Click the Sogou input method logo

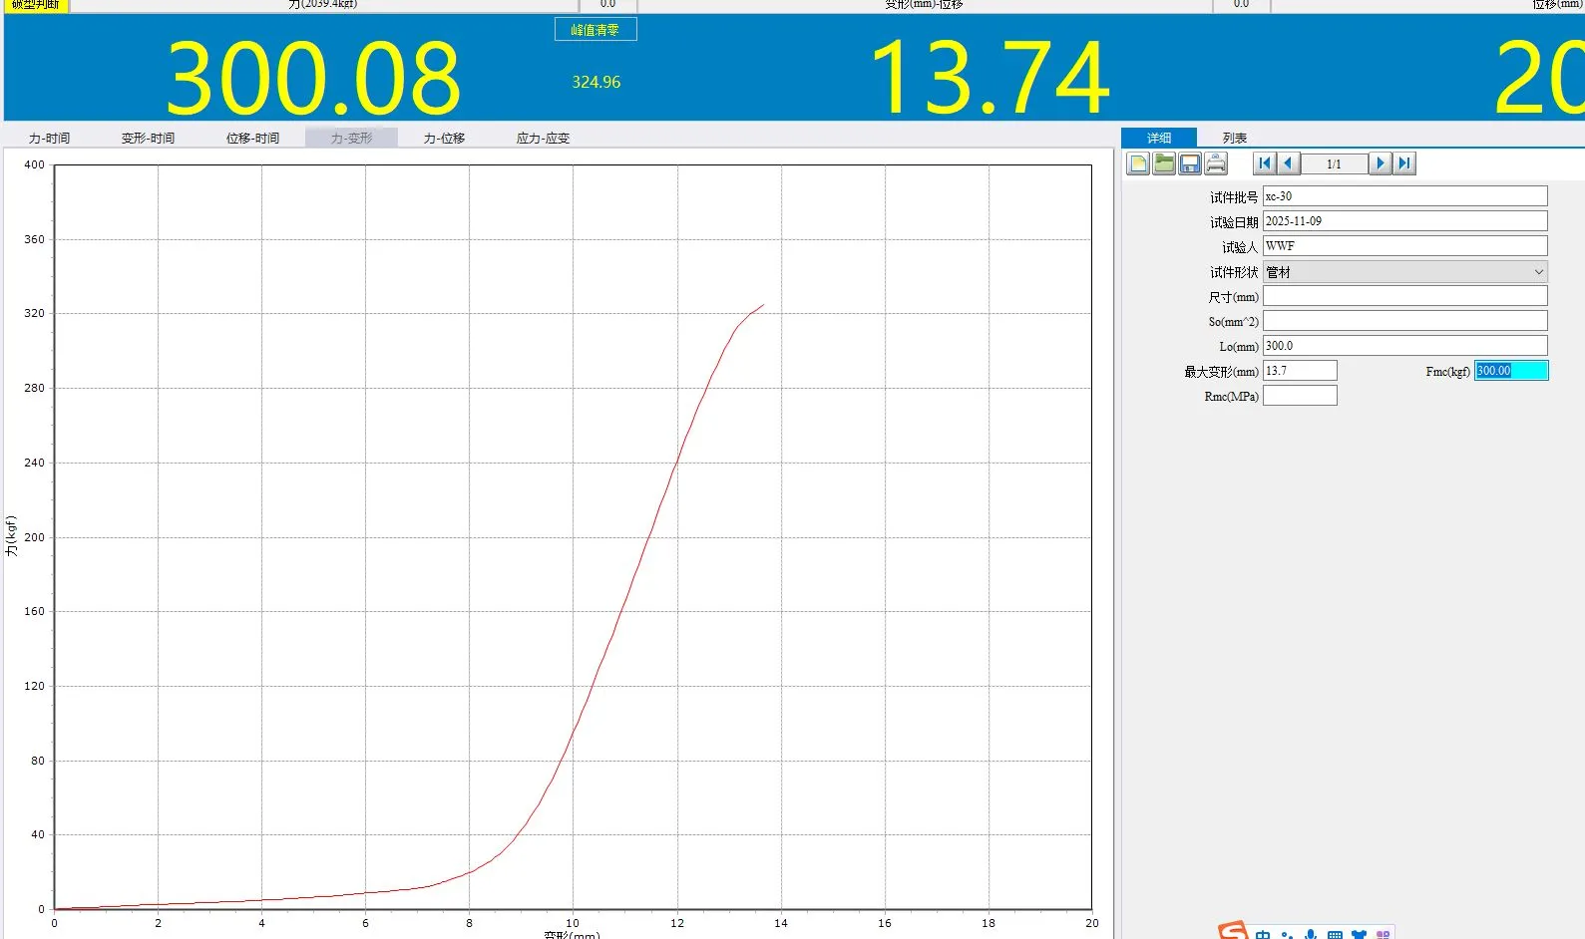(x=1233, y=931)
